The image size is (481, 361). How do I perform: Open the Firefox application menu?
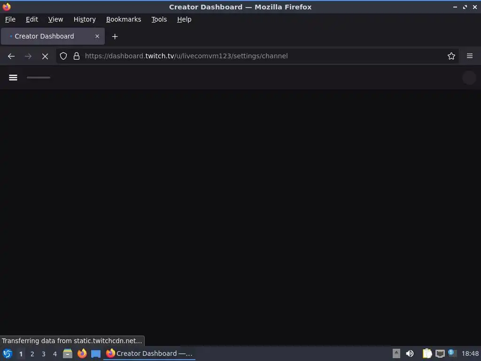[x=470, y=56]
